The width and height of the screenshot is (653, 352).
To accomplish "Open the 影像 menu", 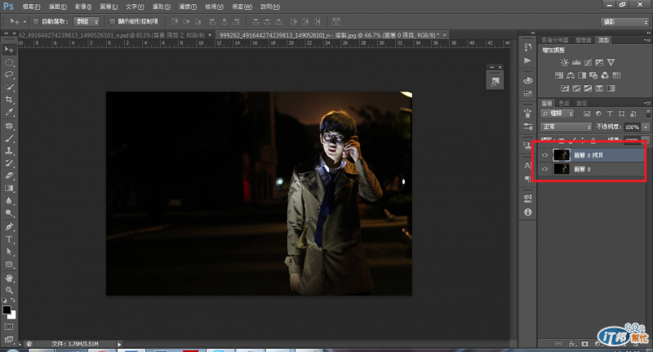I will click(x=83, y=7).
